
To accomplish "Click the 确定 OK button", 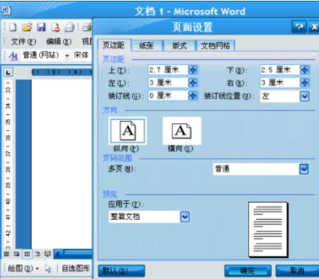I will (248, 271).
